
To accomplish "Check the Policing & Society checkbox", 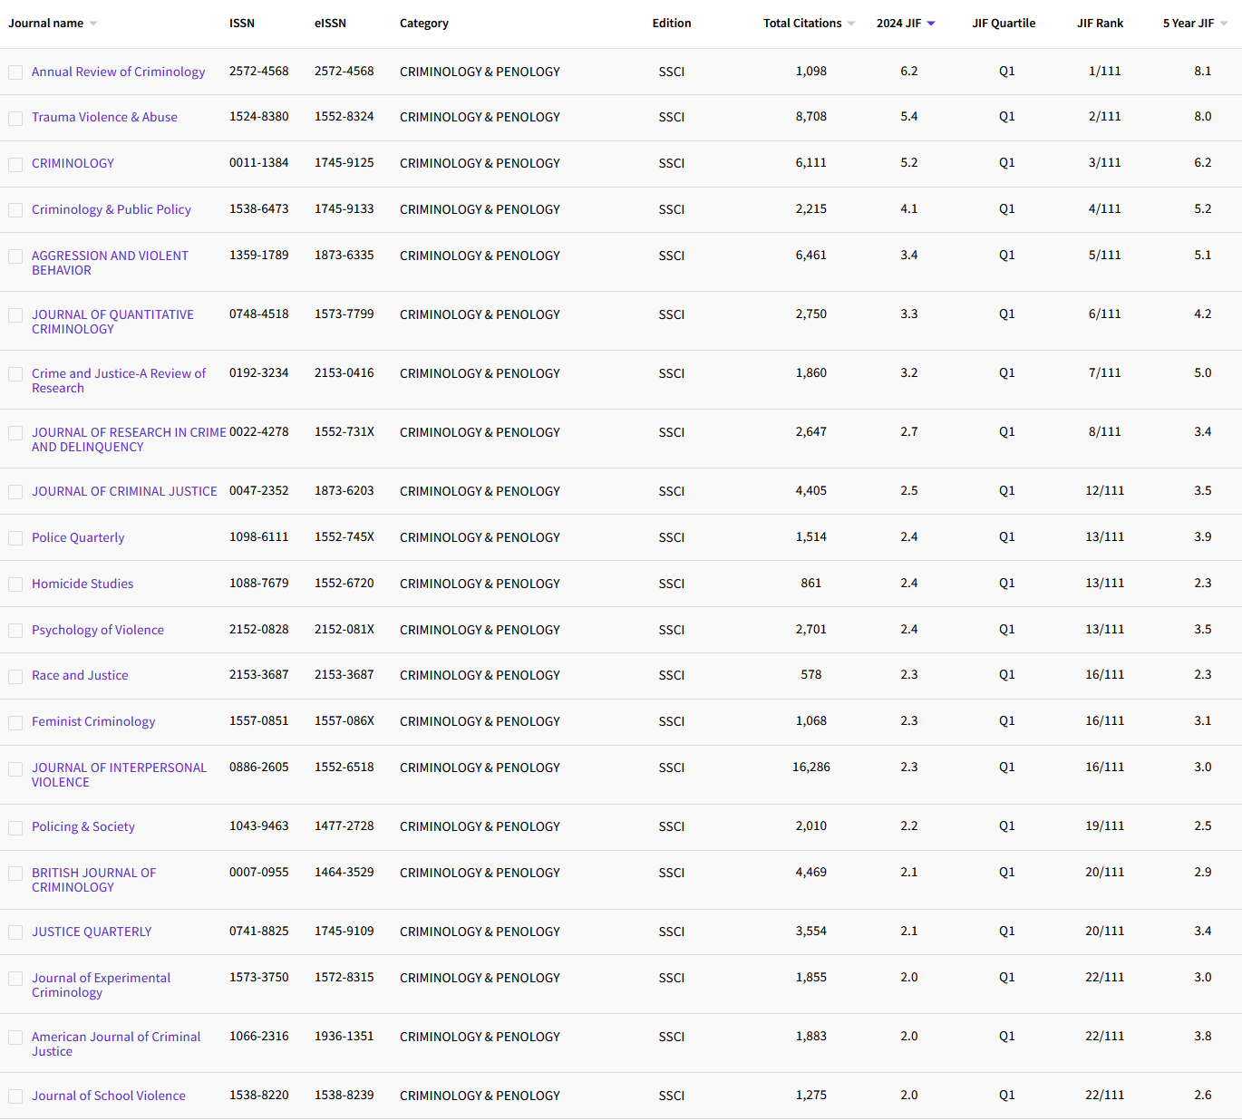I will coord(15,827).
